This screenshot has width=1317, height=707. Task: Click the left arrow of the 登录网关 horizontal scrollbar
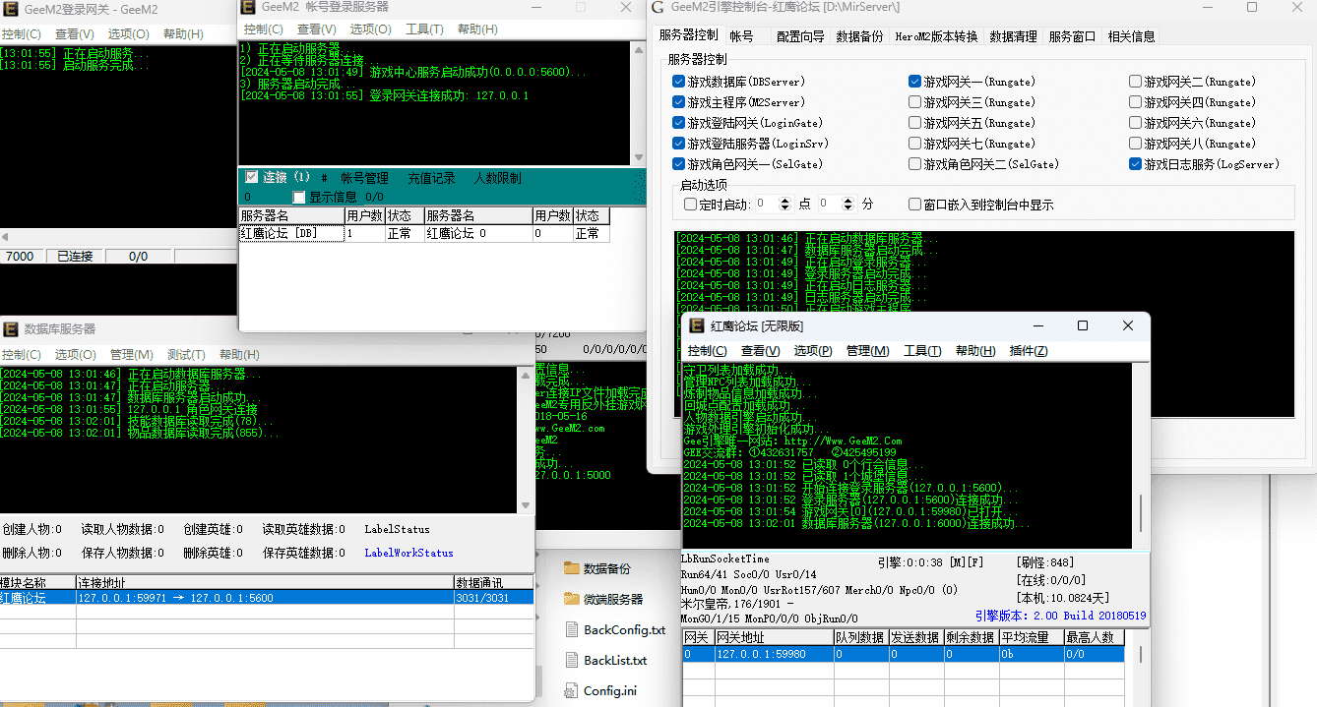coord(4,237)
